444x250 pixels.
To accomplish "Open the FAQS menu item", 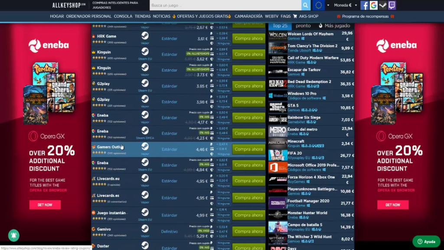I will [x=285, y=16].
